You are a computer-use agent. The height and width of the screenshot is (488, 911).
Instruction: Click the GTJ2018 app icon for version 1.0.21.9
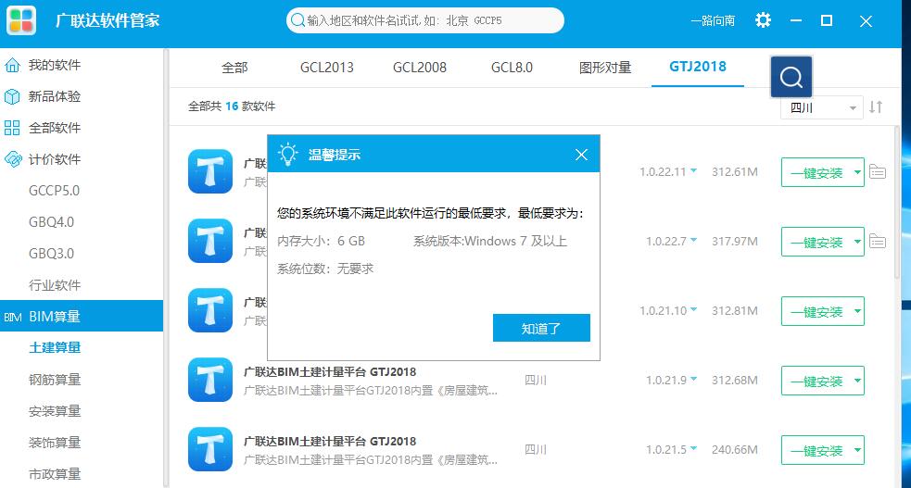click(210, 380)
